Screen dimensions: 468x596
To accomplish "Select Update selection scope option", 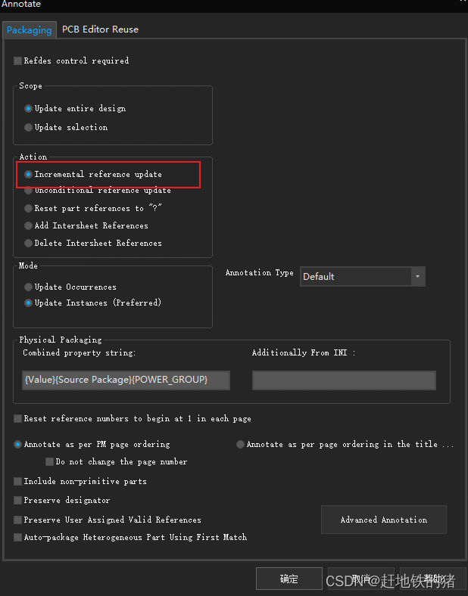I will [28, 127].
